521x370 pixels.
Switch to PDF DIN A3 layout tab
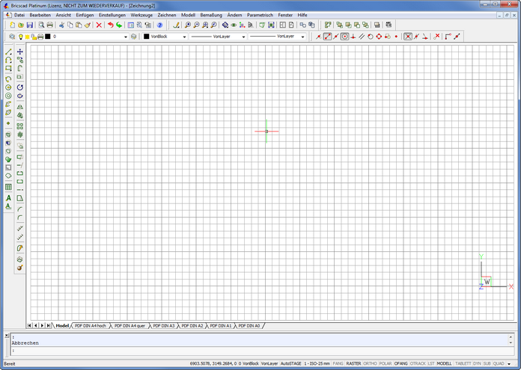click(163, 326)
